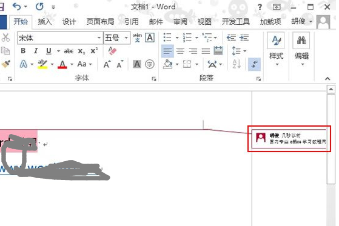Screen dimensions: 339x226
Task: Click the Bullets list icon
Action: [x=167, y=38]
